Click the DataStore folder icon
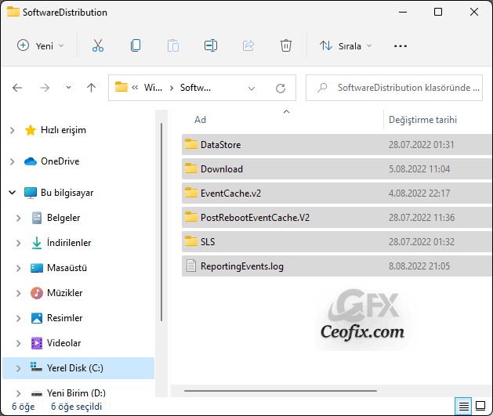This screenshot has height=416, width=493. pyautogui.click(x=190, y=144)
